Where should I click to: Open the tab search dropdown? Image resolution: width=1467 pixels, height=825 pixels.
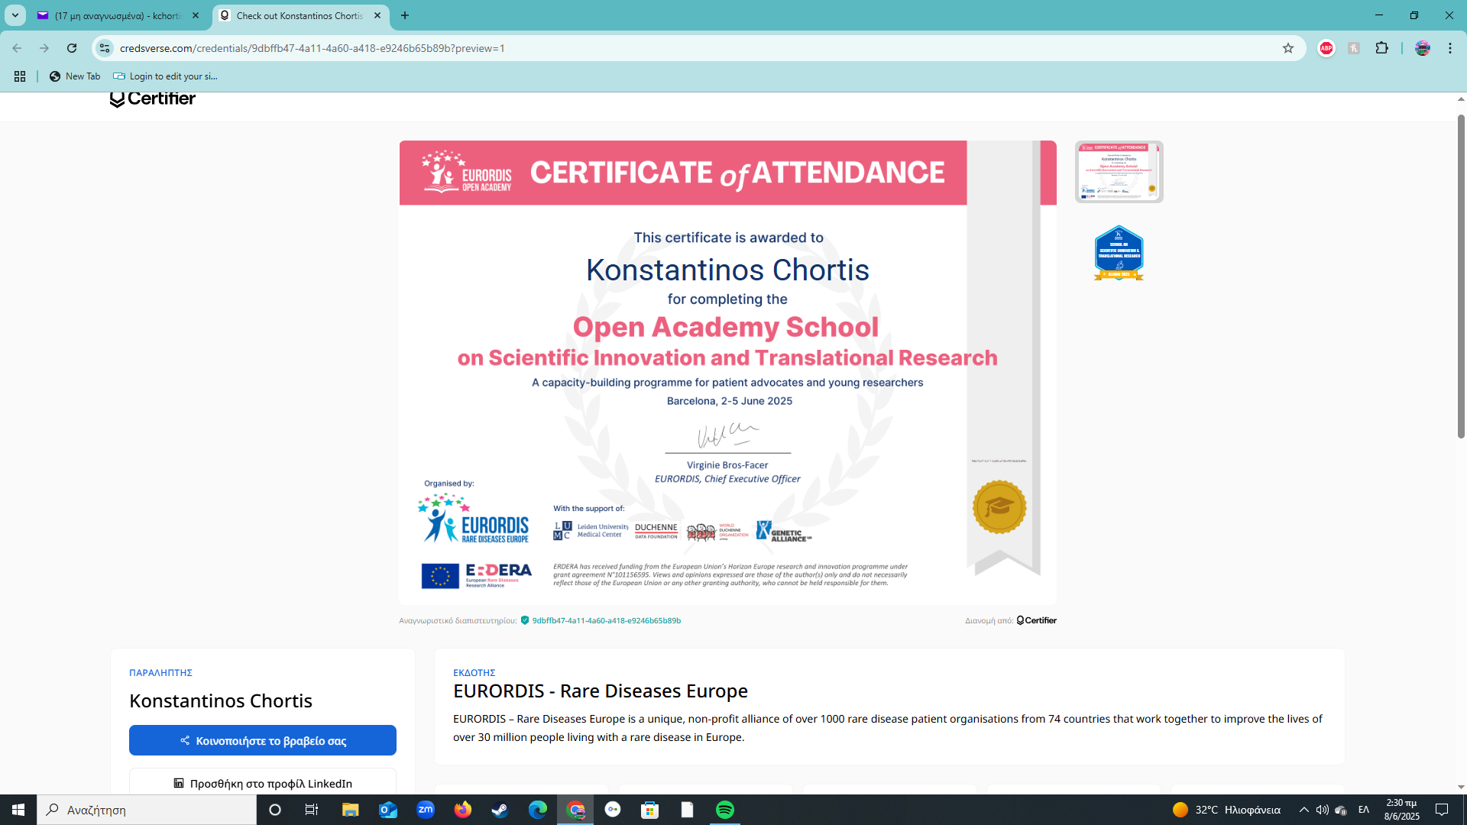[x=15, y=15]
